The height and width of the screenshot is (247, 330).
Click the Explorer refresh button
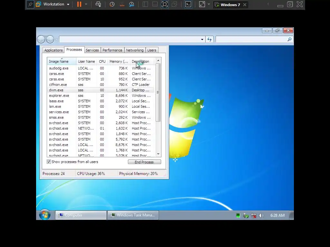pos(209,39)
